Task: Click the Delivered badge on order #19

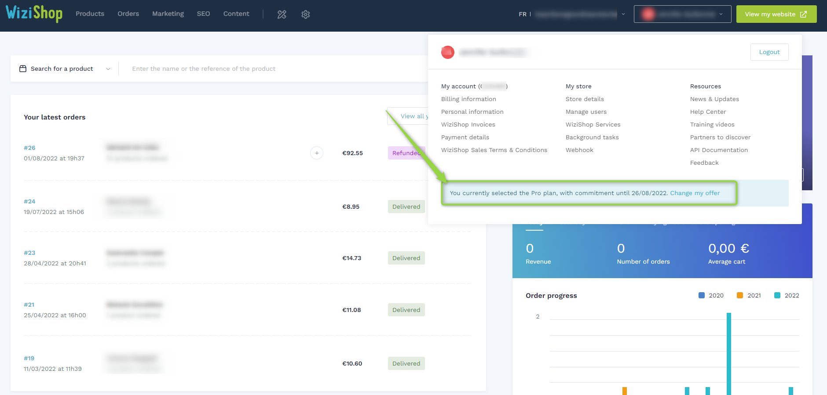Action: pyautogui.click(x=406, y=363)
